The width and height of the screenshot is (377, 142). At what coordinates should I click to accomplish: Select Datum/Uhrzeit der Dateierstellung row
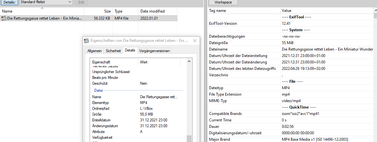[x=291, y=56]
